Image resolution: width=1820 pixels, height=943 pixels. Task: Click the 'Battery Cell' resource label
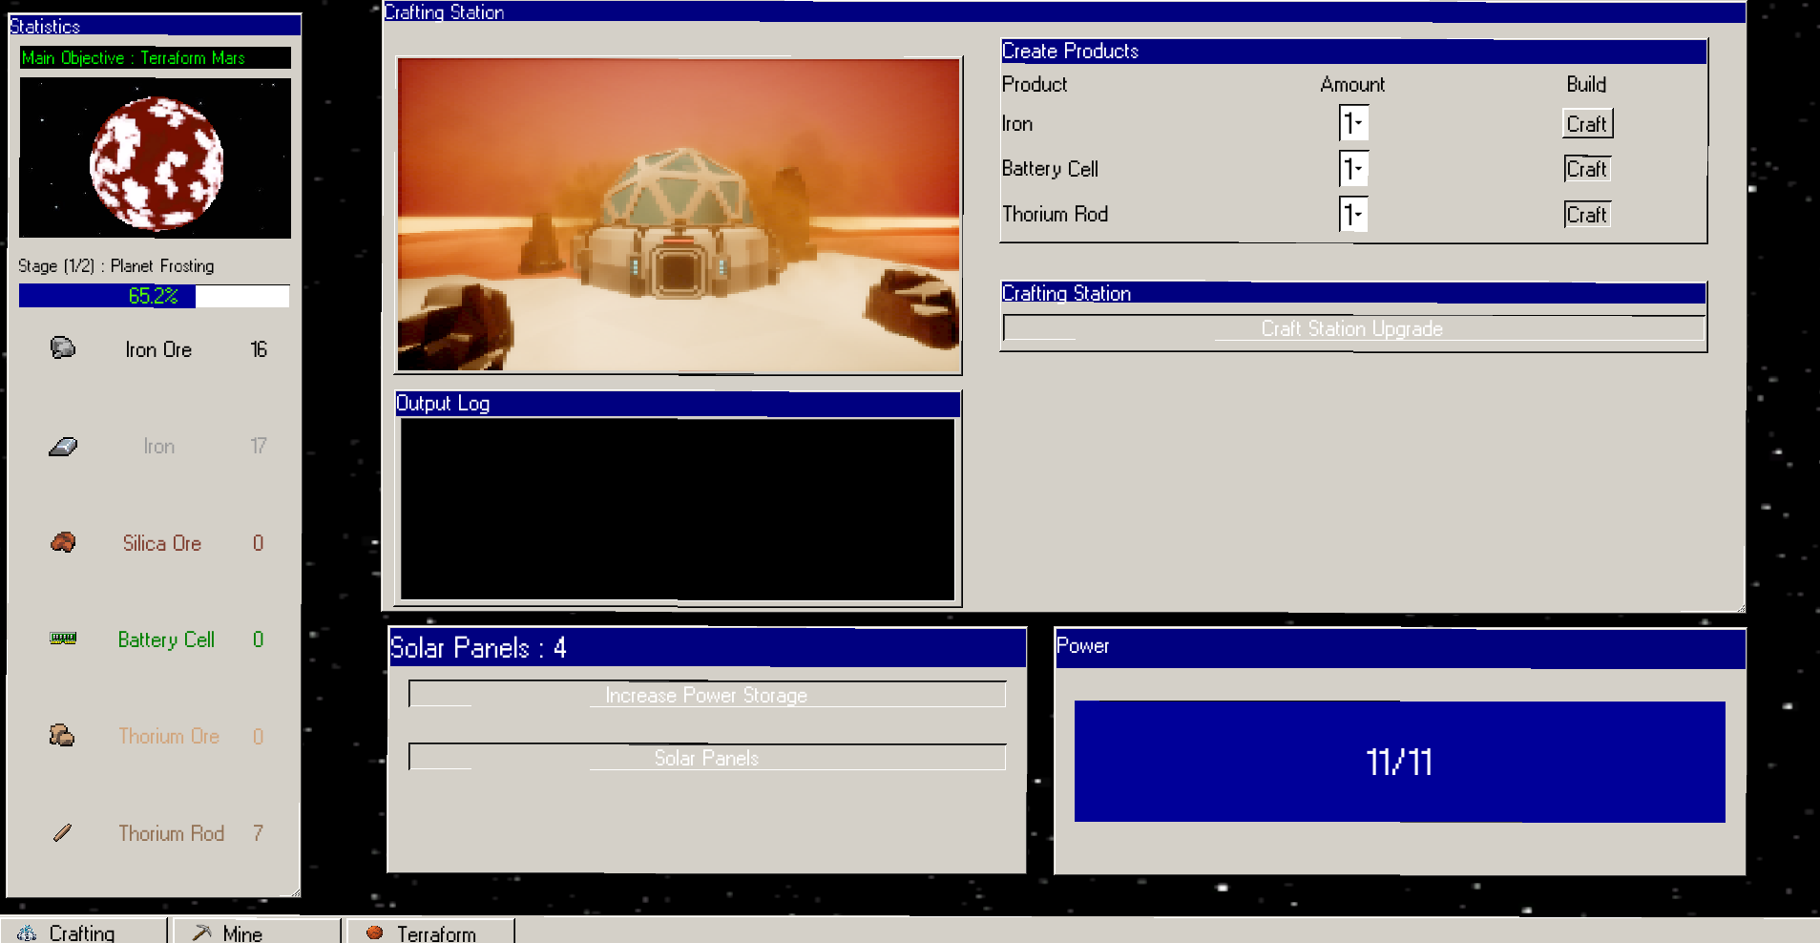click(166, 639)
